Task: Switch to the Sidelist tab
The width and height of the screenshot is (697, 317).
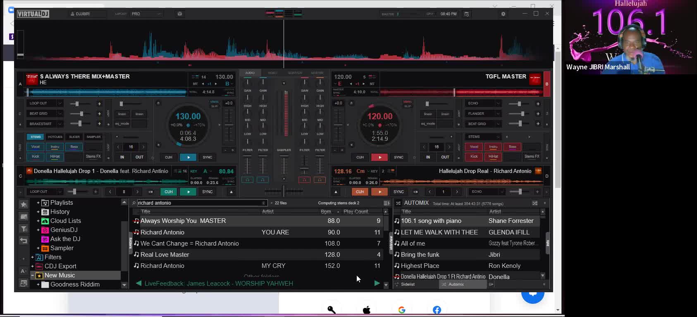Action: [x=408, y=284]
